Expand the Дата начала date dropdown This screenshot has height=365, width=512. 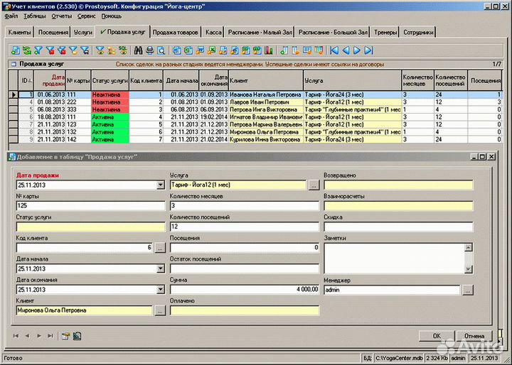[159, 269]
